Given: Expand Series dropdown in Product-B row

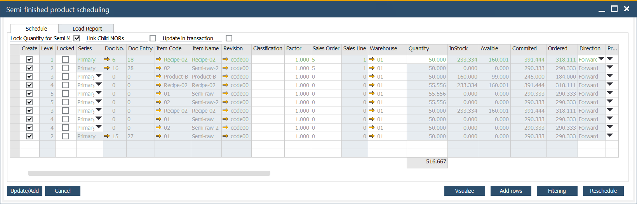Looking at the screenshot, I should 99,76.
